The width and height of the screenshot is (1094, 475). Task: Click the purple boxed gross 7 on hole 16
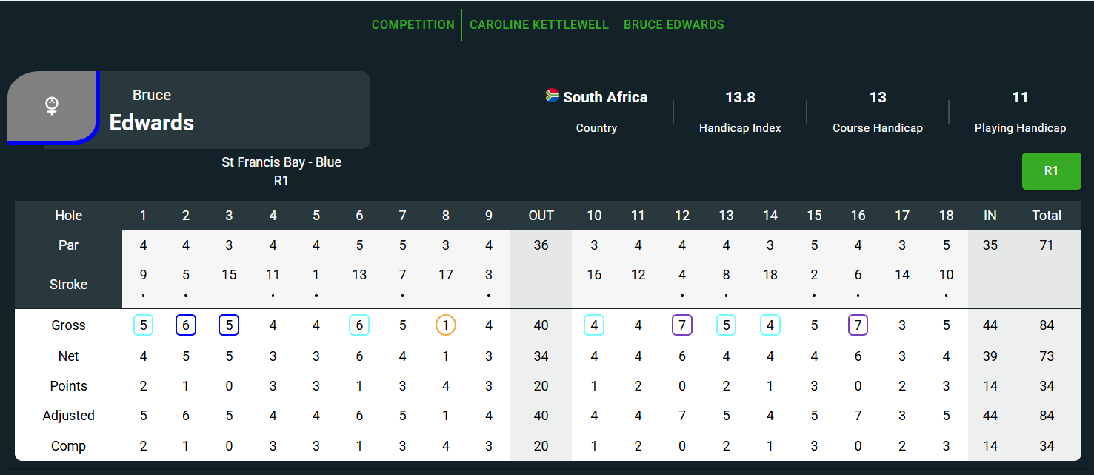[858, 325]
